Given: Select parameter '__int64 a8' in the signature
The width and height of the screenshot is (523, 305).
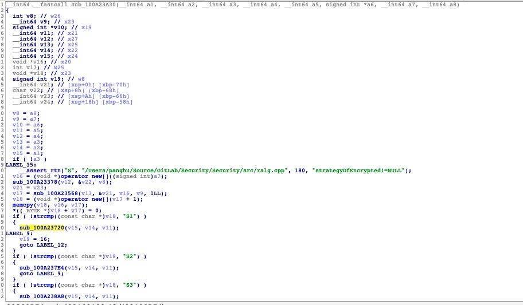Looking at the screenshot, I should 439,5.
